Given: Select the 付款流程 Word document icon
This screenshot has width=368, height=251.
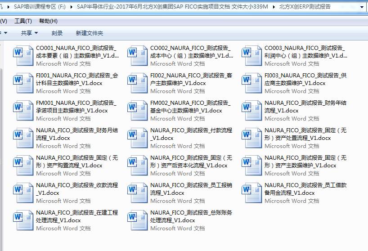Looking at the screenshot, I should pyautogui.click(x=137, y=138).
